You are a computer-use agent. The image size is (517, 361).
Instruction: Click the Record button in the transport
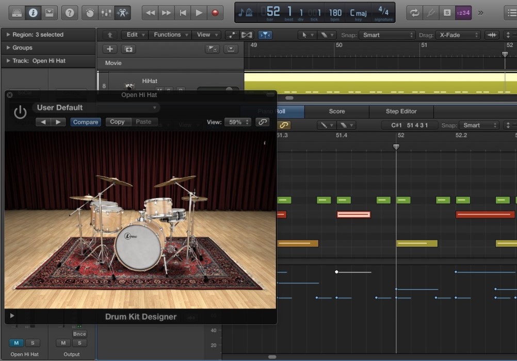(215, 12)
